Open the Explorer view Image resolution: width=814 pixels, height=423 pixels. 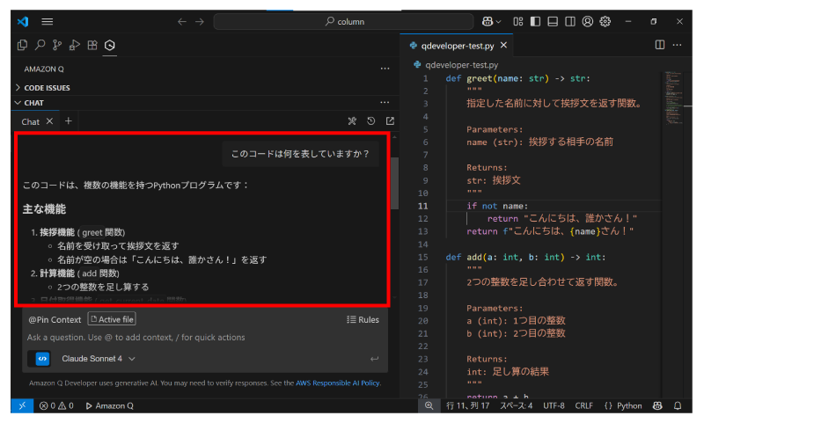click(x=22, y=45)
